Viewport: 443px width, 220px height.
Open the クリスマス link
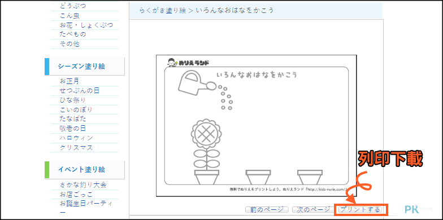pyautogui.click(x=76, y=148)
